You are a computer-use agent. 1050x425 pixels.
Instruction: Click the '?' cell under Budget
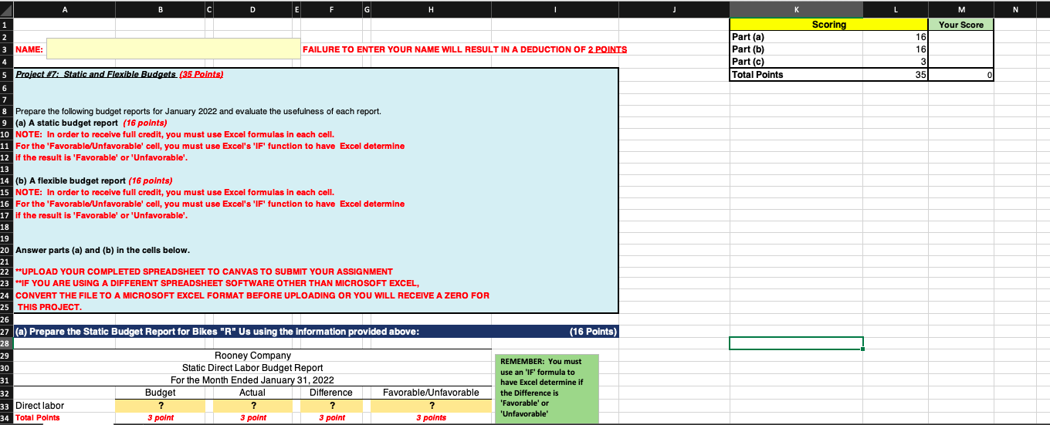[x=161, y=405]
